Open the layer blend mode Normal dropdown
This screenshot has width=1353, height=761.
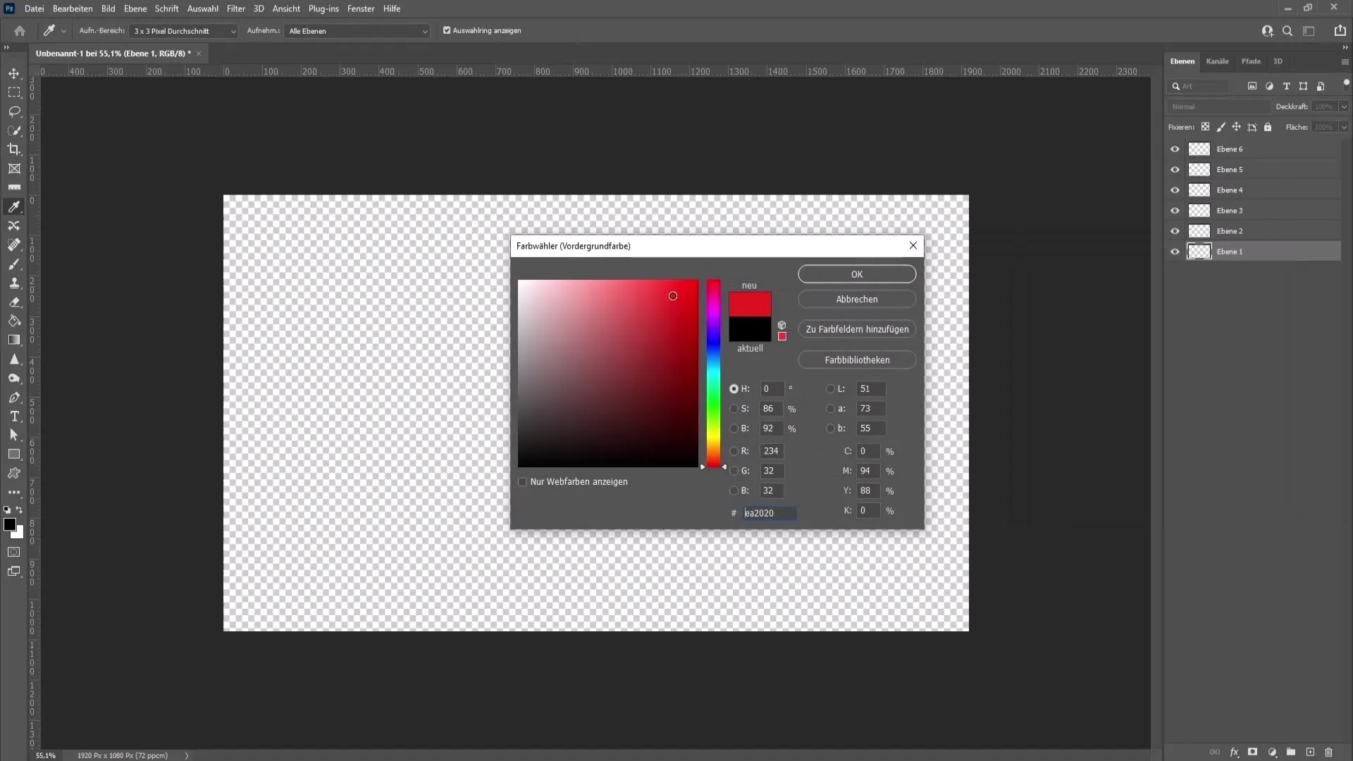point(1218,107)
